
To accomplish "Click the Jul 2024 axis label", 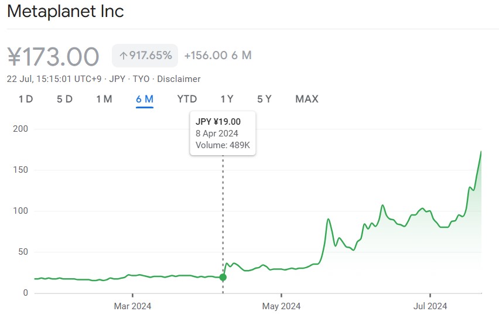I will pyautogui.click(x=430, y=306).
